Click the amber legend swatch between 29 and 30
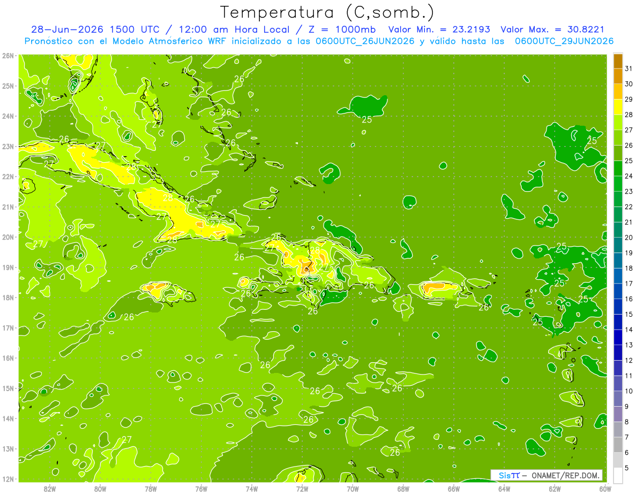The image size is (643, 496). [618, 91]
